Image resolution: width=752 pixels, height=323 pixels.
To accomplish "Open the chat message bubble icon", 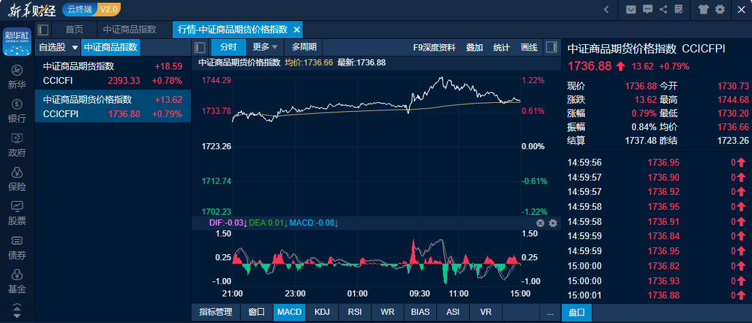I will click(646, 10).
